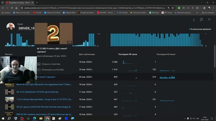Screen dimensions: 216x121
Task: Select the 899 views value
Action: [115, 77]
